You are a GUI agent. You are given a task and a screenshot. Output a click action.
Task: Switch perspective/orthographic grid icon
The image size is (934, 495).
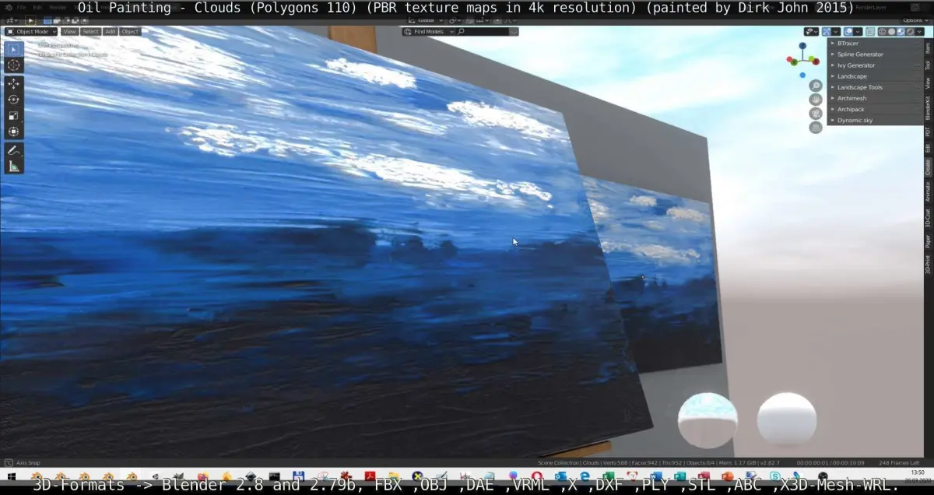coord(816,128)
